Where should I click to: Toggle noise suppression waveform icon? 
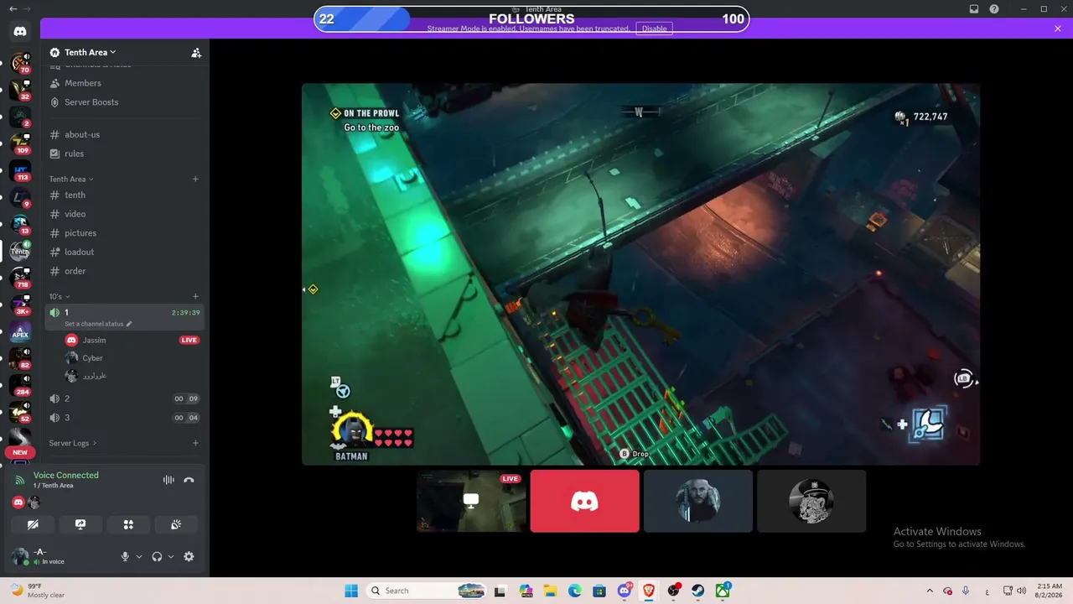click(168, 480)
